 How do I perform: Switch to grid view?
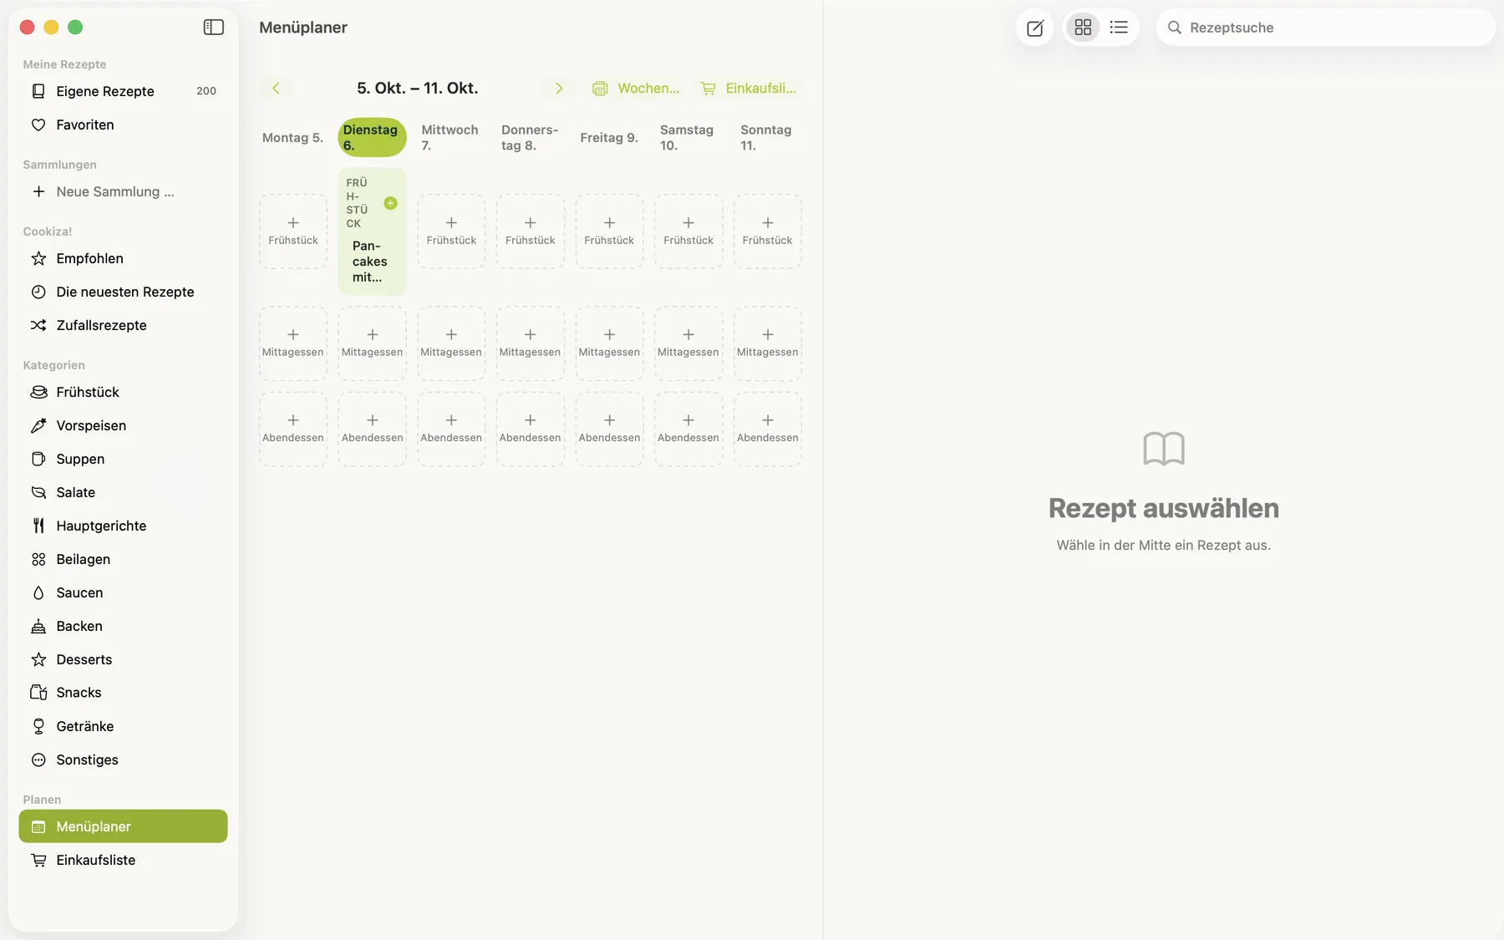point(1083,28)
